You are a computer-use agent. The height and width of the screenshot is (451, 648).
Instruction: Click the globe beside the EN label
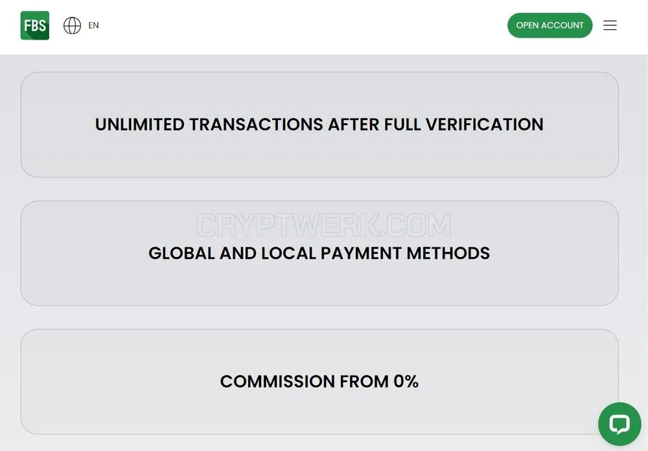click(x=72, y=25)
